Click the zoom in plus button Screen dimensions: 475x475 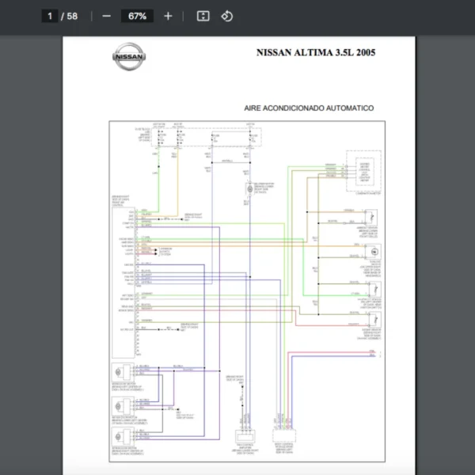tap(168, 16)
